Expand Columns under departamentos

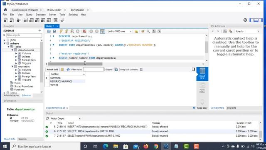pos(16,53)
